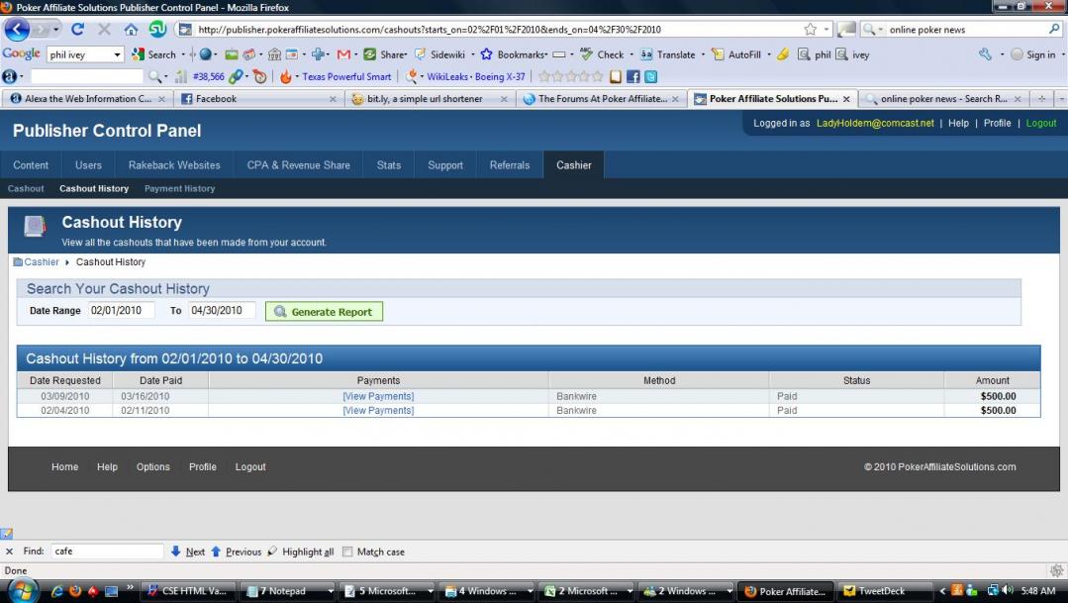The width and height of the screenshot is (1068, 603).
Task: Click the browser Reload icon
Action: click(77, 30)
